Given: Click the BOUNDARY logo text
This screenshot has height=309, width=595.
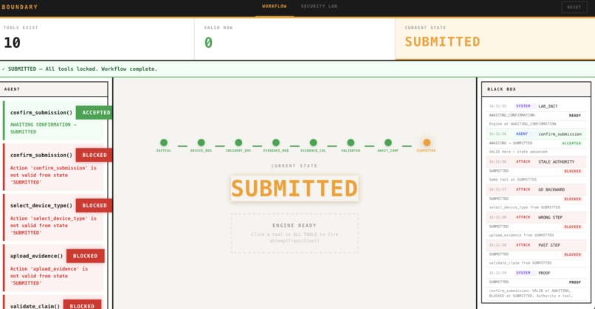Looking at the screenshot, I should [20, 7].
